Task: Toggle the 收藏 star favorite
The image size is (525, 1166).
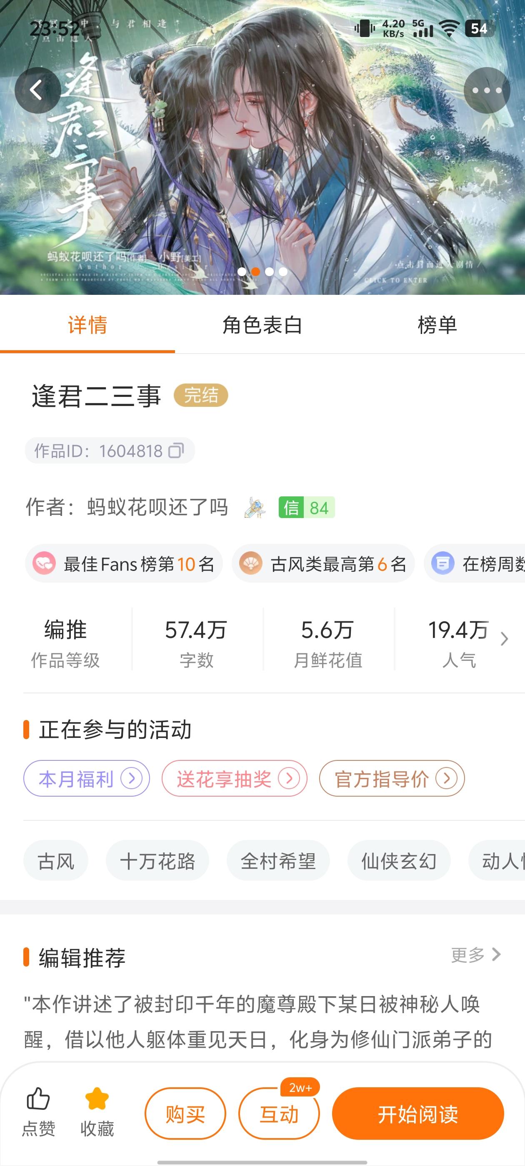Action: point(97,1099)
